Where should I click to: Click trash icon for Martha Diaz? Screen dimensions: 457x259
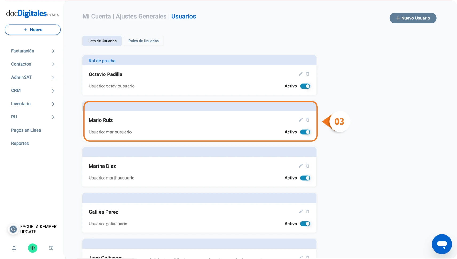[x=308, y=166]
